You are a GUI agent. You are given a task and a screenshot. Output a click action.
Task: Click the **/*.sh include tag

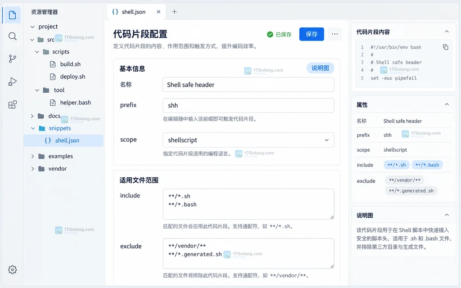[x=397, y=165]
